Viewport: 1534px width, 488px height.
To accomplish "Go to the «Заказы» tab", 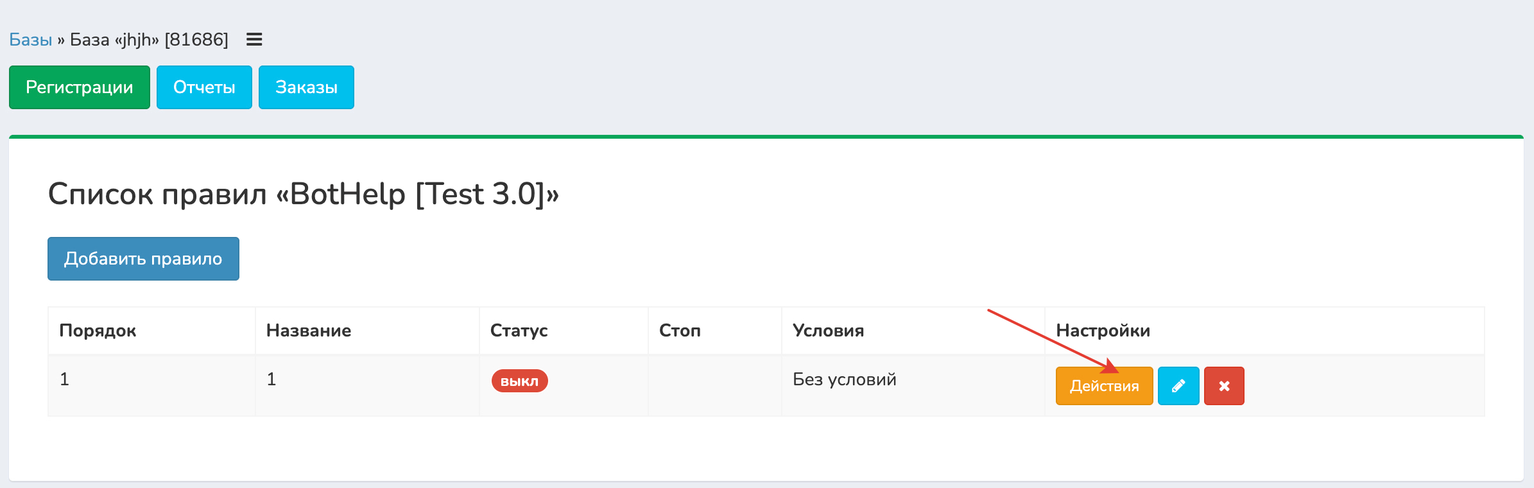I will [x=306, y=87].
